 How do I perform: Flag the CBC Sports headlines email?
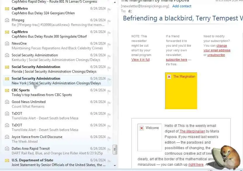pos(109,92)
